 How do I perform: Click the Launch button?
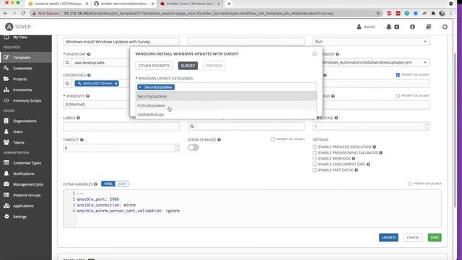click(x=388, y=238)
